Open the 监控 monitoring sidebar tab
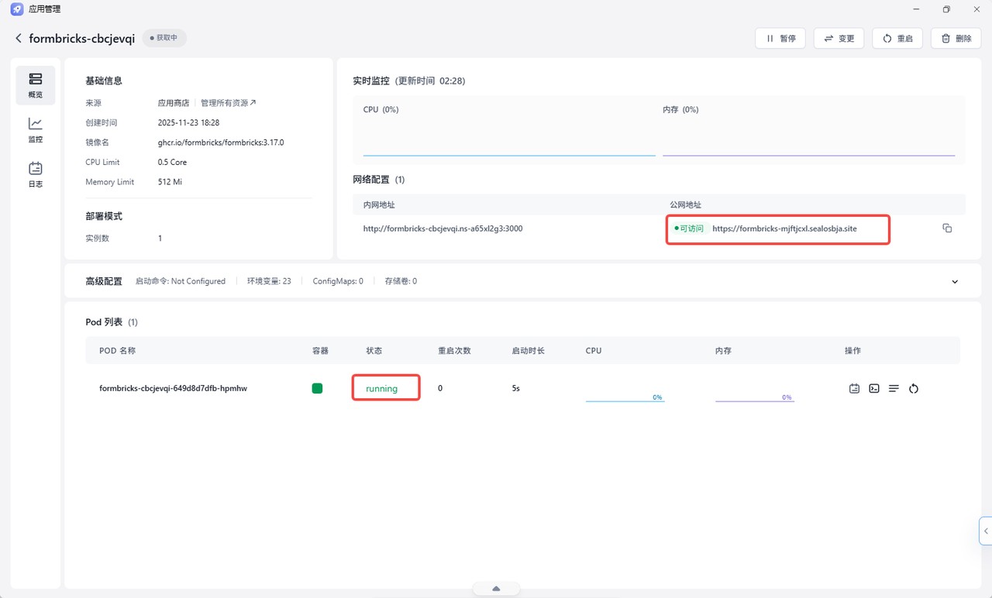The width and height of the screenshot is (992, 598). coord(36,130)
